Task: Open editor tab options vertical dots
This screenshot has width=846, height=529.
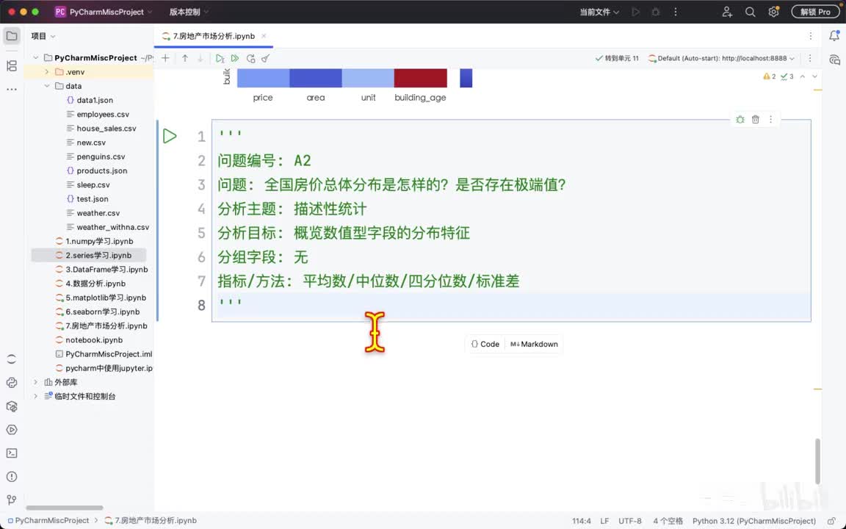Action: (811, 36)
